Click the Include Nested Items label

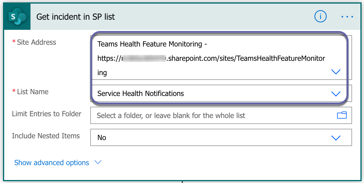pyautogui.click(x=46, y=136)
